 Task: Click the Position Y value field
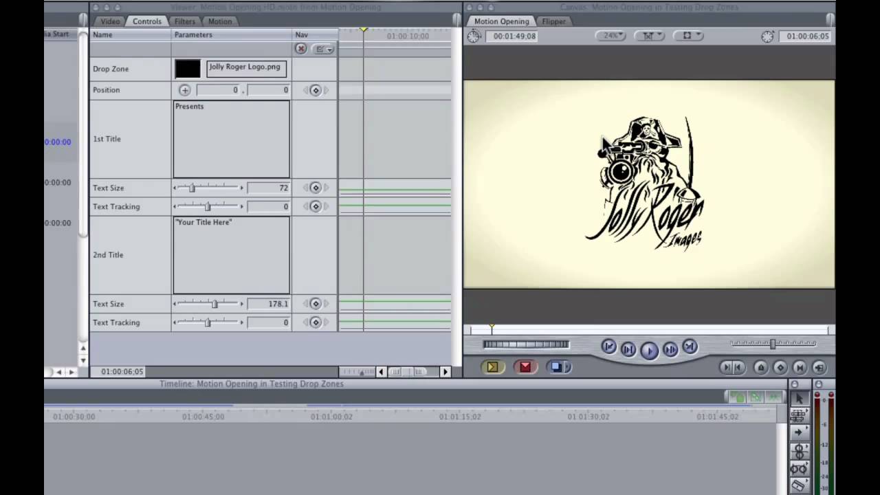268,90
